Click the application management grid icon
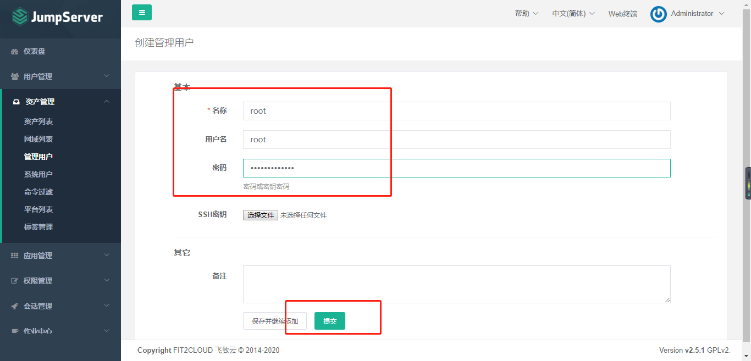 (x=15, y=256)
